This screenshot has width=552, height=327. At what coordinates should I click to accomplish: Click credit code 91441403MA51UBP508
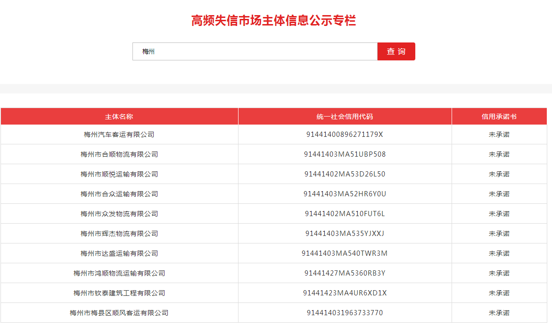point(345,154)
